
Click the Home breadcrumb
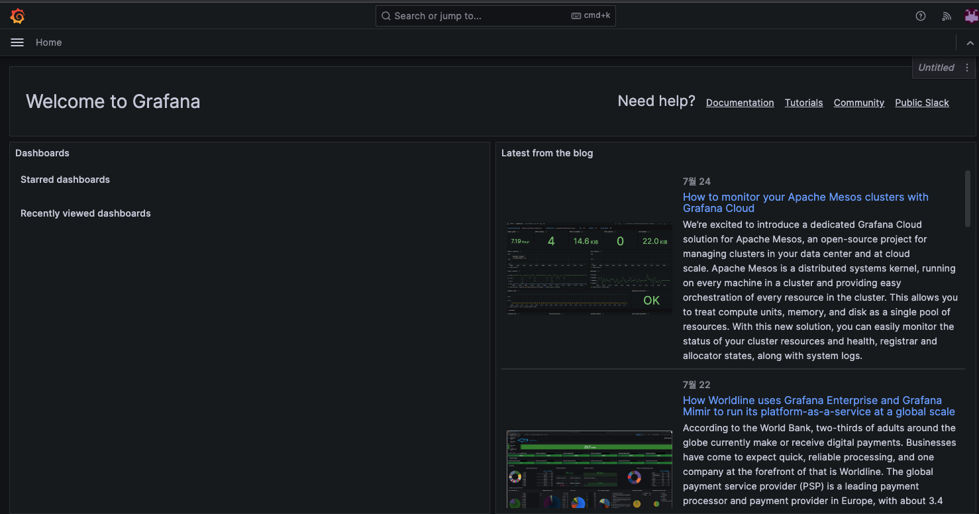(x=49, y=42)
